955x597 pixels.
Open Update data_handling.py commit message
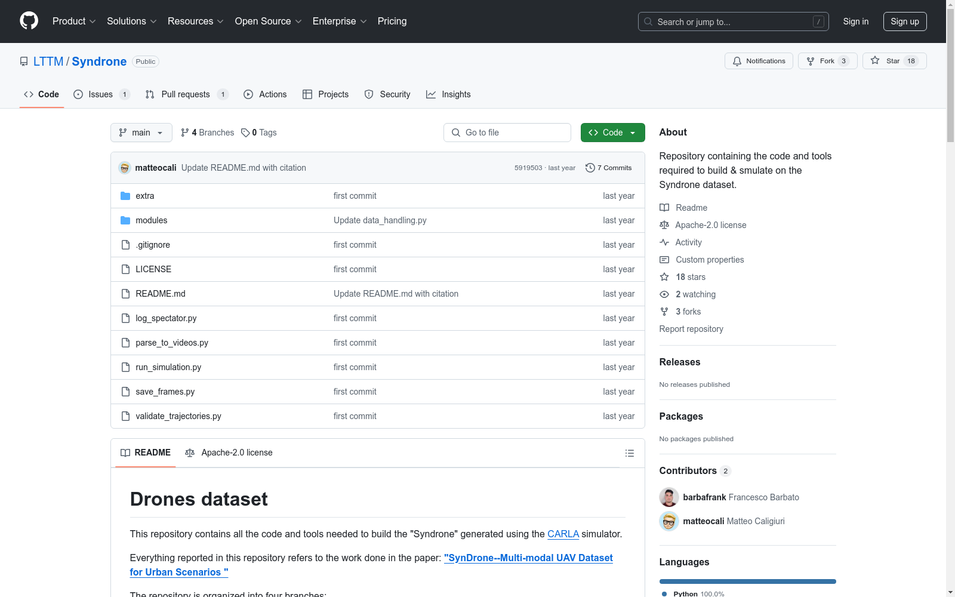(380, 220)
